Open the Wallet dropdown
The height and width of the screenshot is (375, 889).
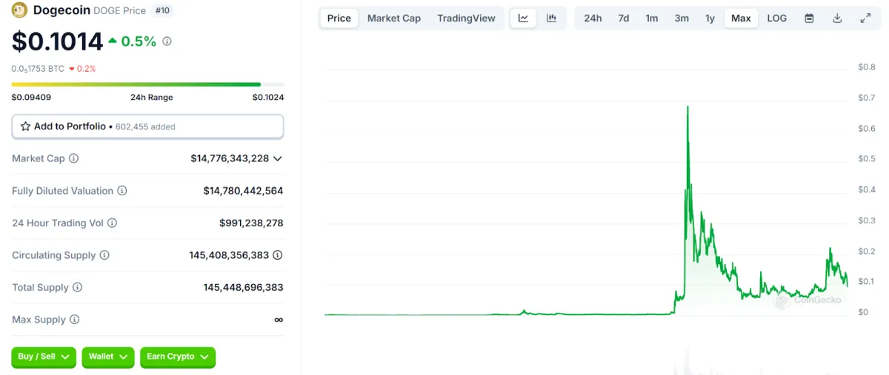click(x=108, y=357)
